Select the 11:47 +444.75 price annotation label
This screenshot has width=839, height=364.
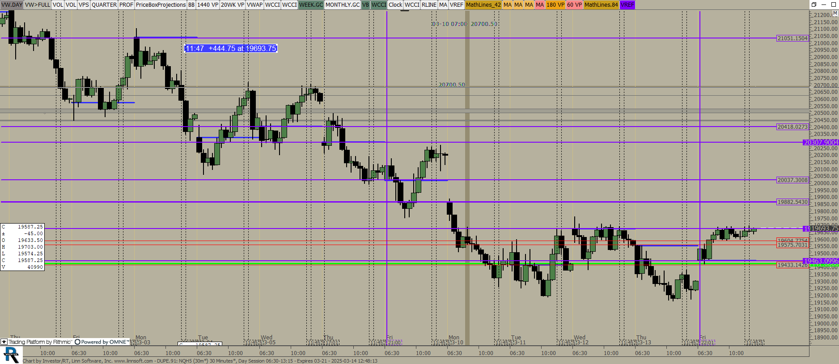pos(231,48)
